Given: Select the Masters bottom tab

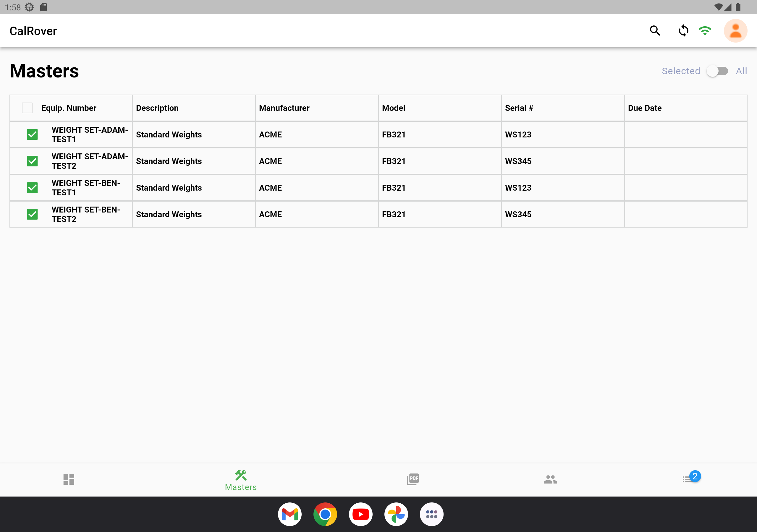Looking at the screenshot, I should tap(241, 480).
